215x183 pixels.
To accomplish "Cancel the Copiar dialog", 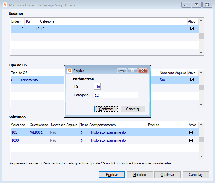I will (133, 109).
